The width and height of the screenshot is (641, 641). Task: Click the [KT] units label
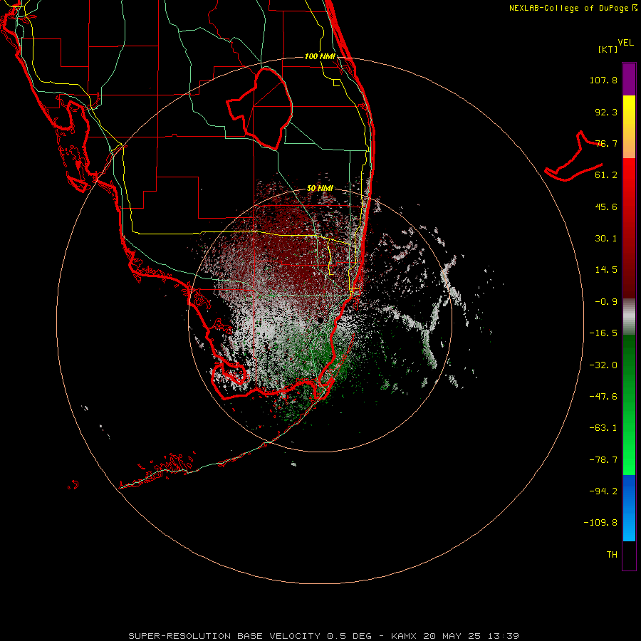[608, 49]
